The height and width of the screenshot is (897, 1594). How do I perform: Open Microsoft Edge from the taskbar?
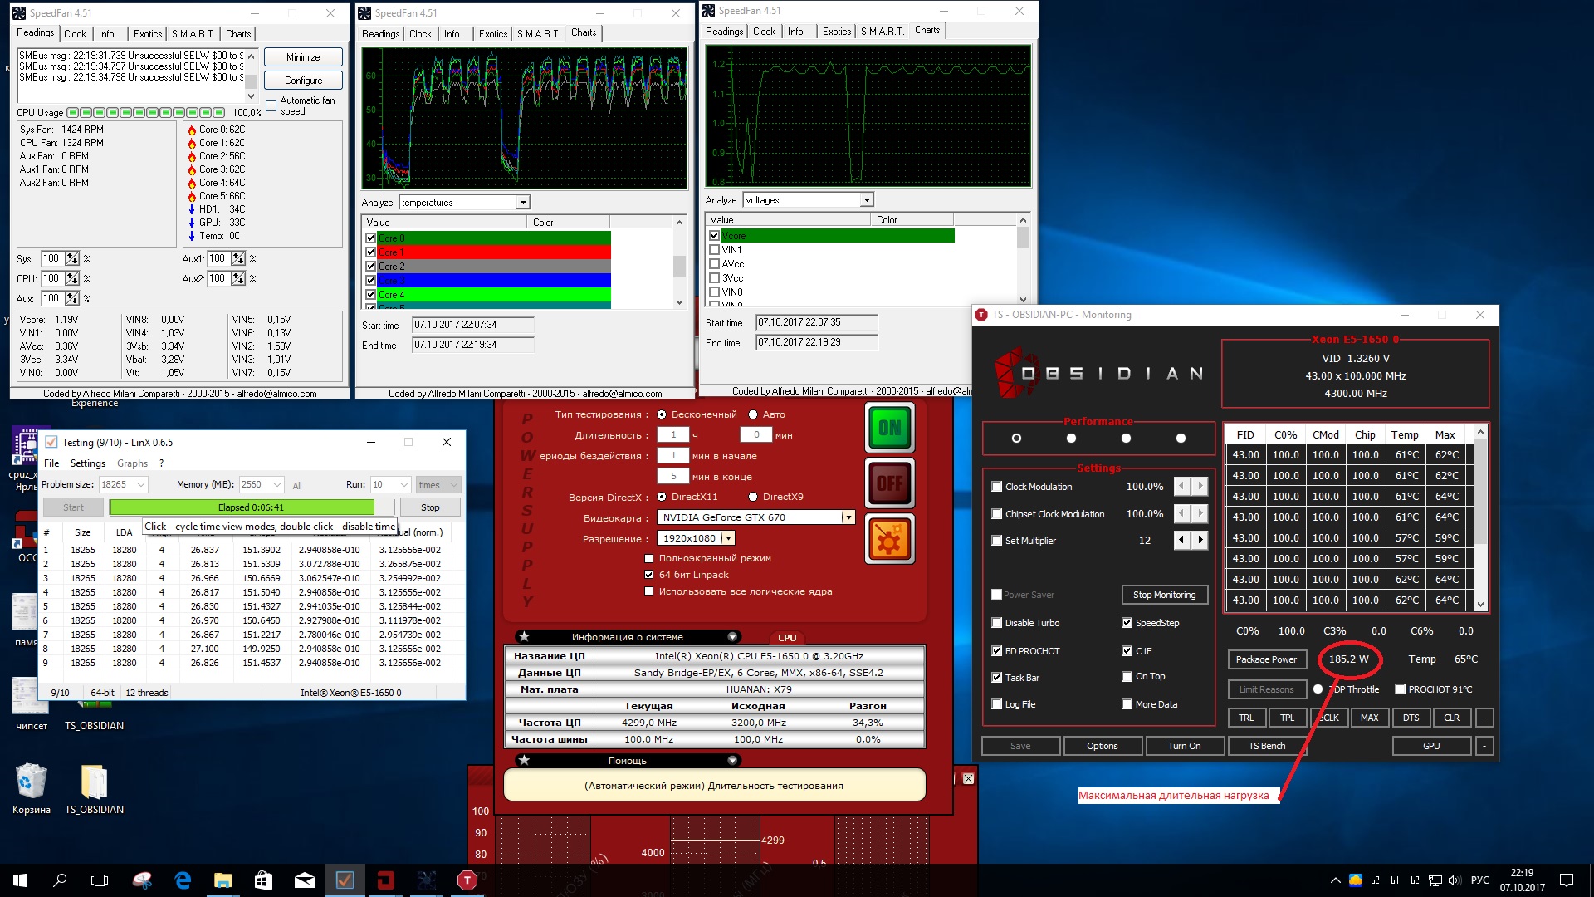[x=183, y=880]
